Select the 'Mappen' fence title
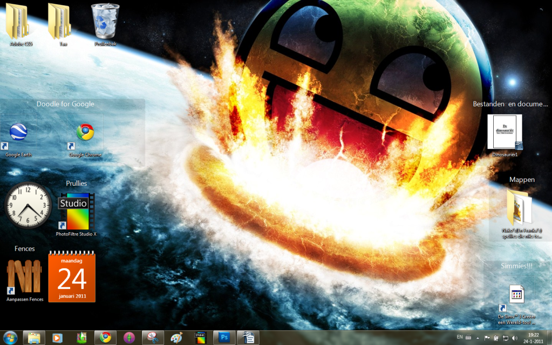 point(522,180)
